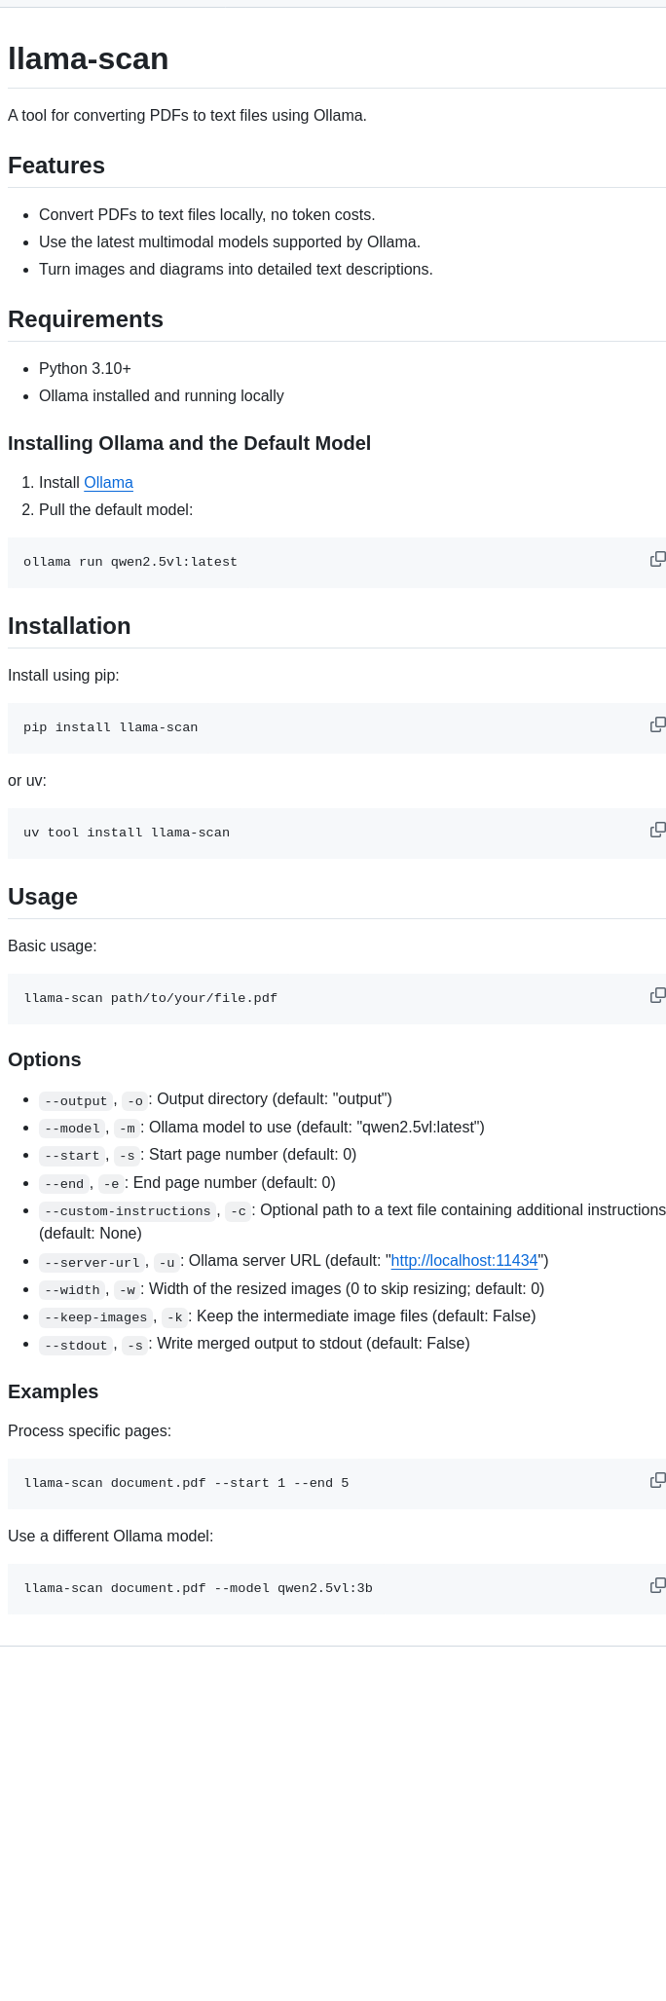Image resolution: width=666 pixels, height=2001 pixels.
Task: Click the 'Installing Ollama and the Default Model' heading
Action: coord(189,443)
